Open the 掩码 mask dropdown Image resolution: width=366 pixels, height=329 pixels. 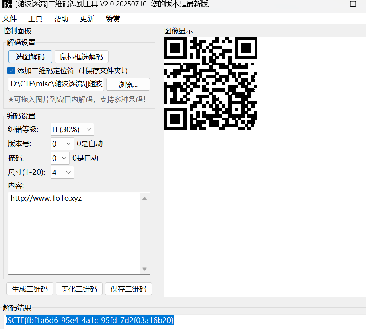click(x=60, y=158)
